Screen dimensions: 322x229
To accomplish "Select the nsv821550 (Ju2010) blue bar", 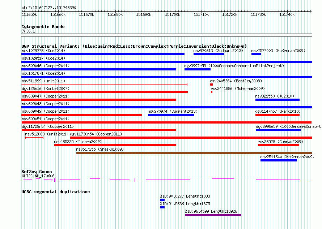I will [277, 100].
